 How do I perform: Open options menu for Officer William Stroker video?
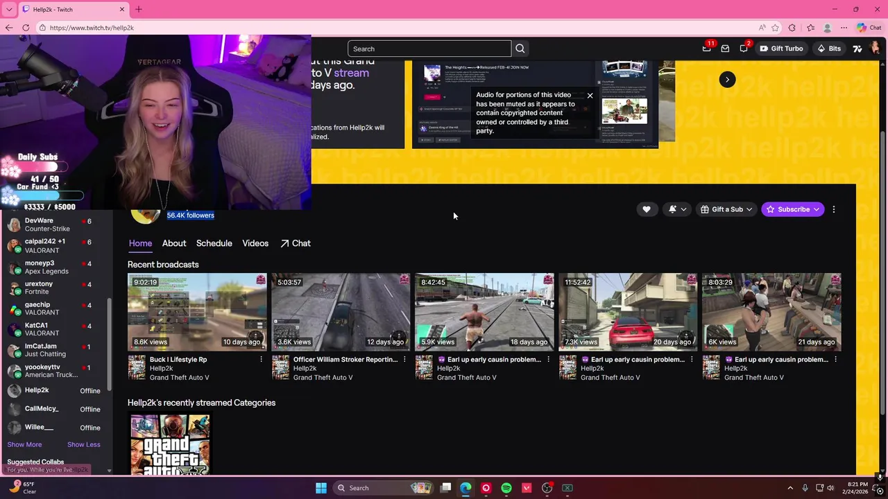pyautogui.click(x=404, y=360)
